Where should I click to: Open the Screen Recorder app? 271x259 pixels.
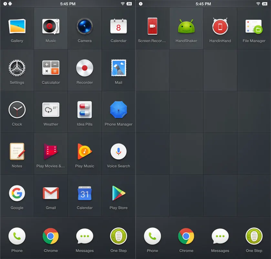(x=152, y=26)
